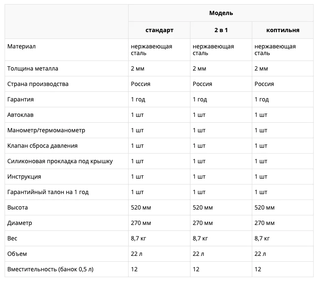Viewport: 332px width, 288px height.
Task: Click "Силиконовая прокладка под крышку" label
Action: (x=60, y=161)
